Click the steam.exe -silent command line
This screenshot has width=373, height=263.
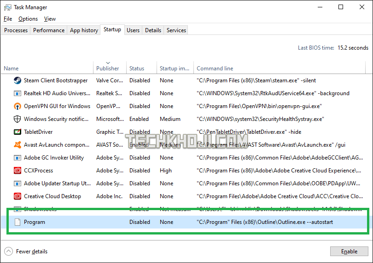tap(256, 80)
